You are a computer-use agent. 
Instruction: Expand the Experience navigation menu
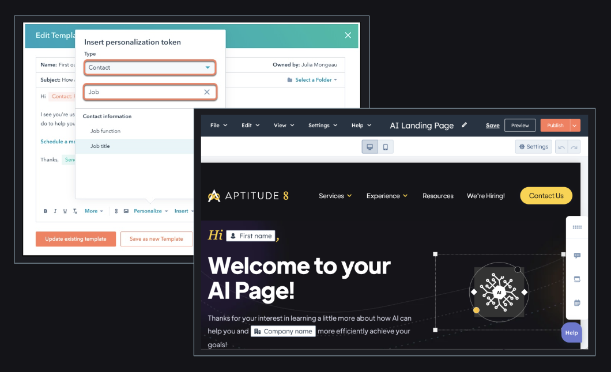point(387,196)
